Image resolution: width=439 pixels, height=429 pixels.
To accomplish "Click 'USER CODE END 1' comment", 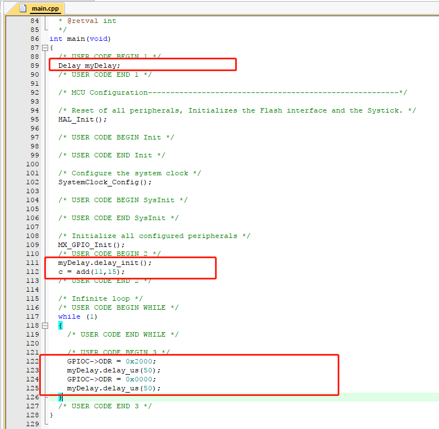I will click(105, 75).
